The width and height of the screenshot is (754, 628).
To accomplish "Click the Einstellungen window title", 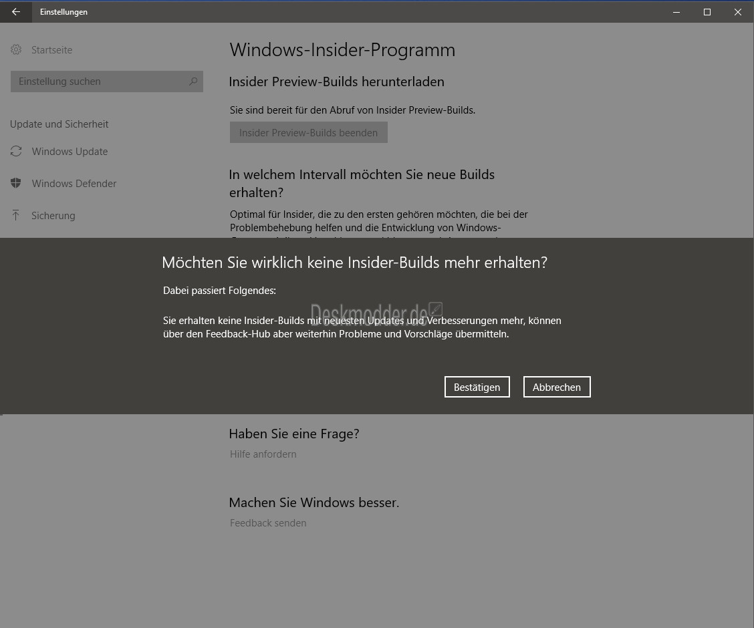I will click(x=64, y=12).
